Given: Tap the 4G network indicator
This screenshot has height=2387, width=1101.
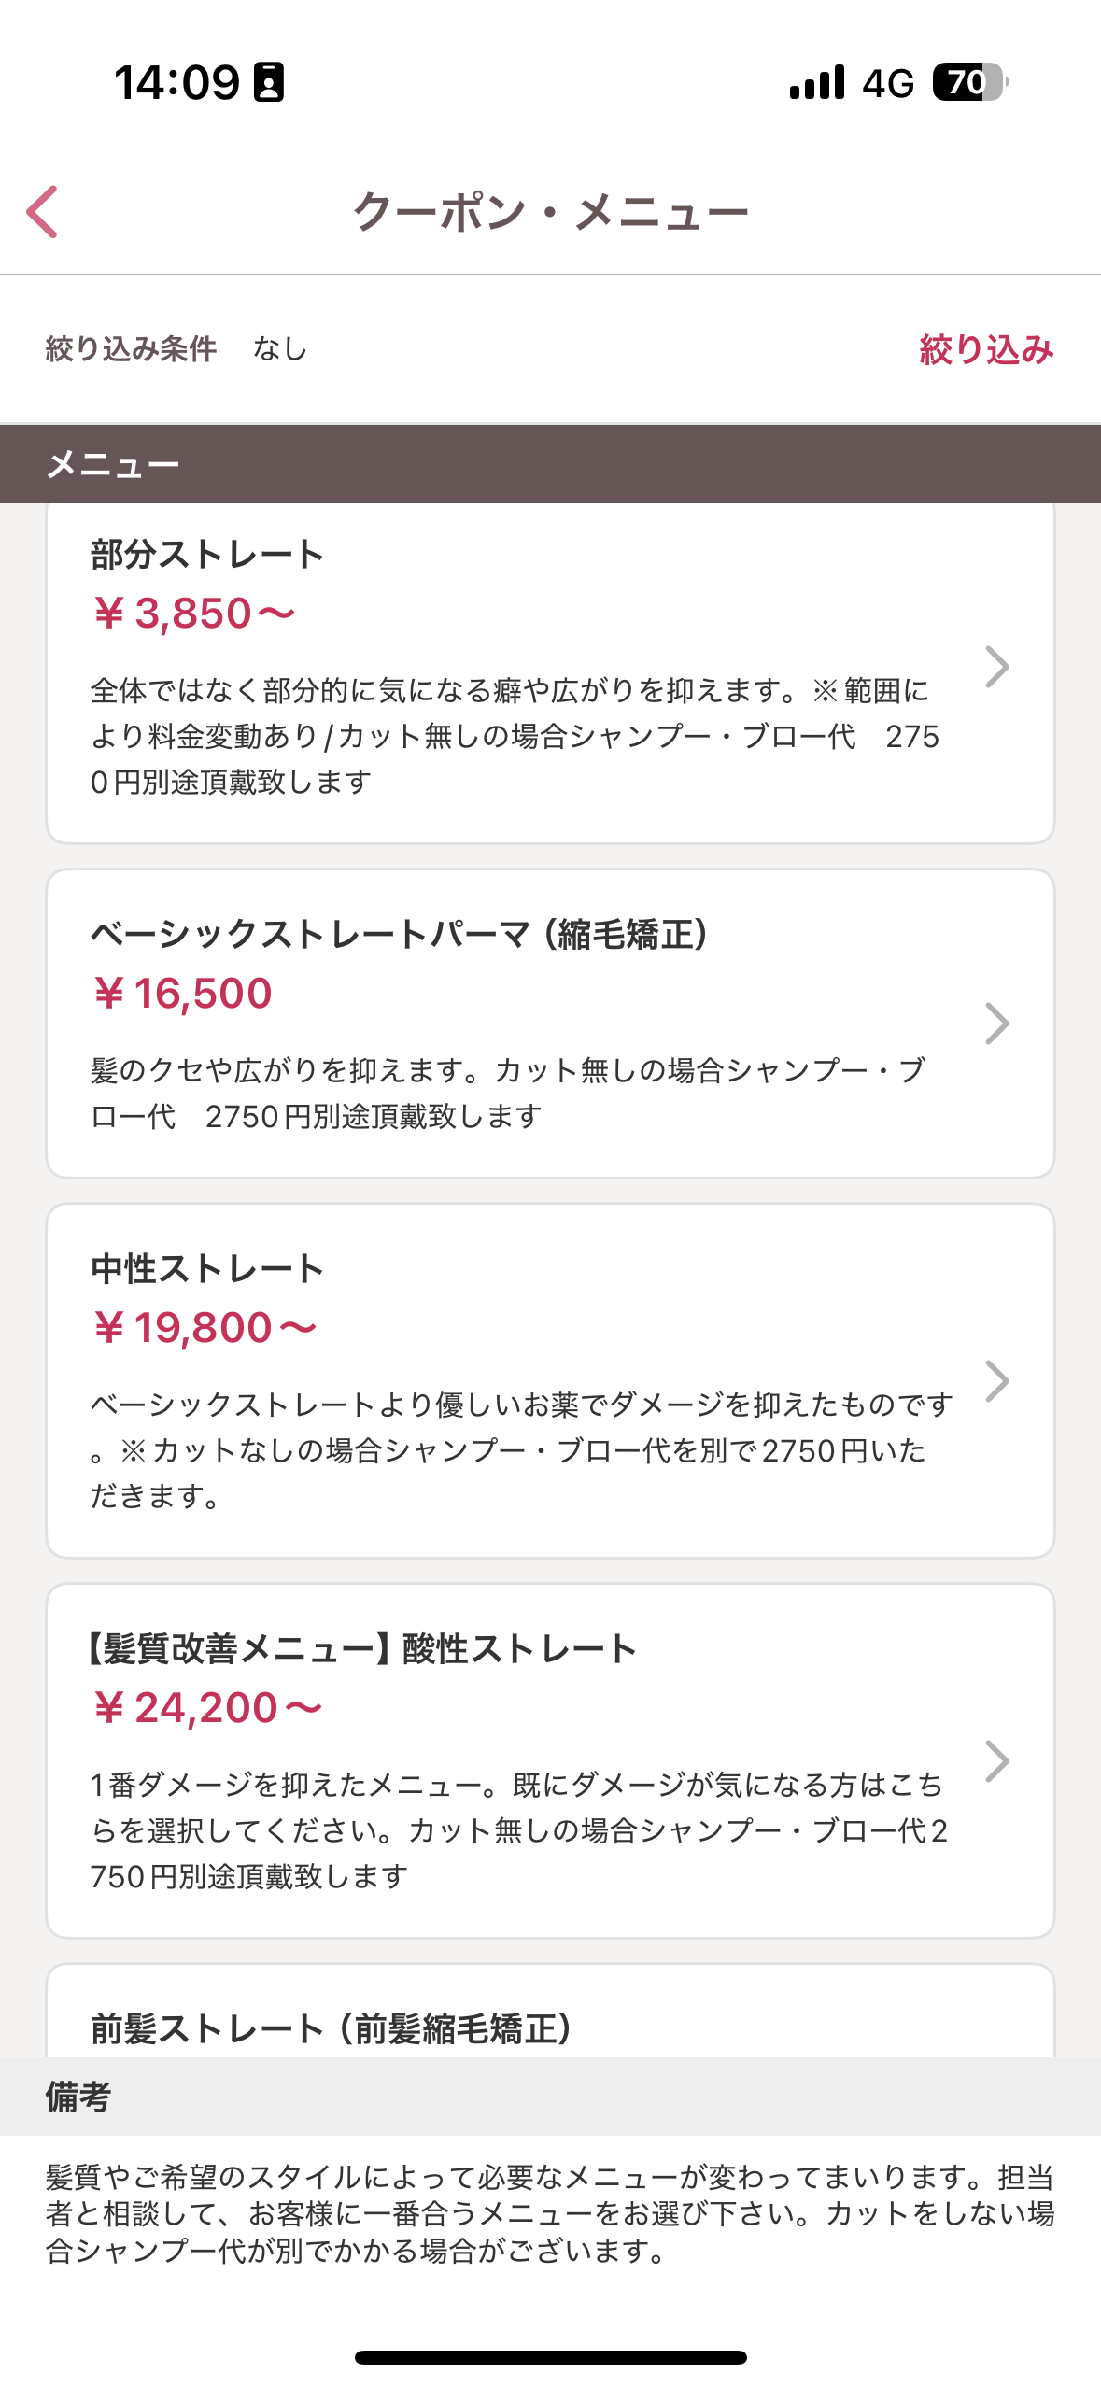Looking at the screenshot, I should [887, 83].
